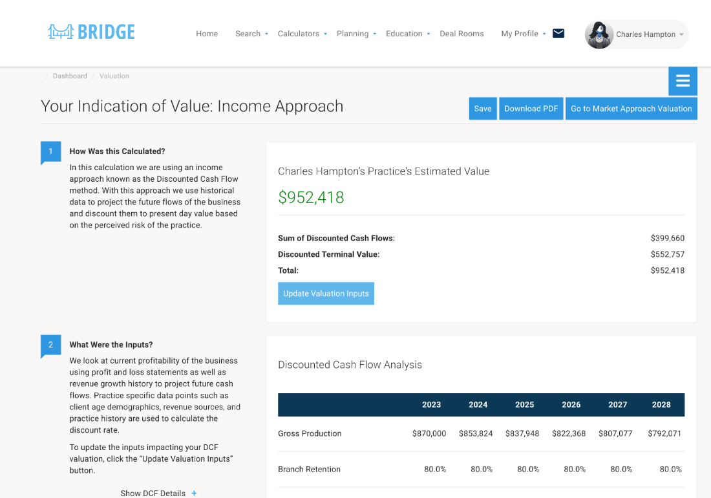This screenshot has height=498, width=711.
Task: Open Deal Rooms page
Action: click(462, 34)
